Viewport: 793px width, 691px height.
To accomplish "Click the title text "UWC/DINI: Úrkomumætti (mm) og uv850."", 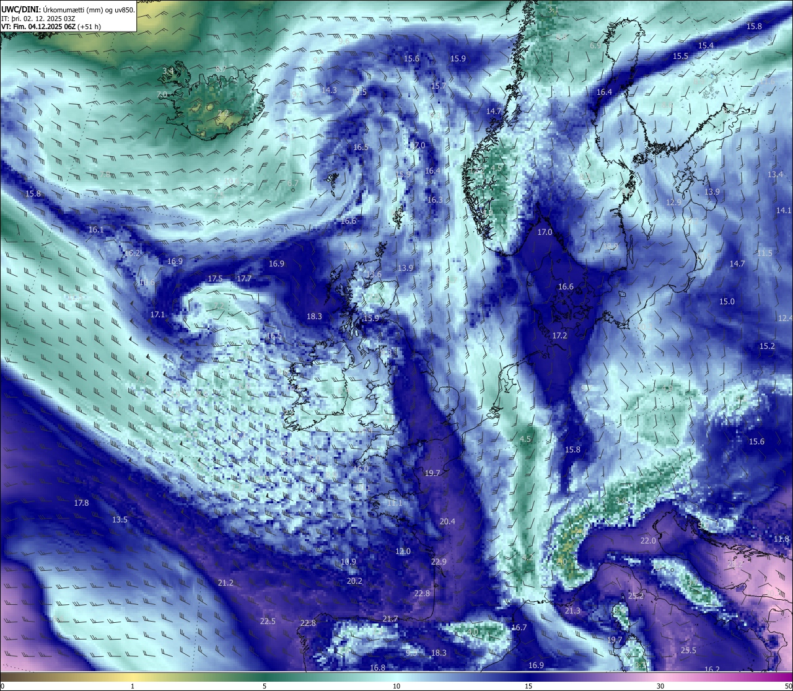I will [68, 10].
